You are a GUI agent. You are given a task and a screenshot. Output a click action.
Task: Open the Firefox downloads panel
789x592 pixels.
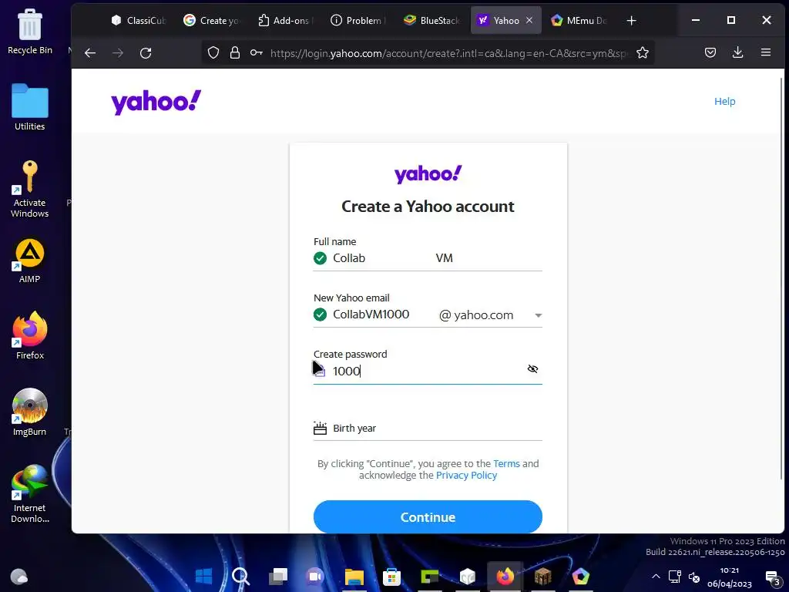[x=737, y=52]
